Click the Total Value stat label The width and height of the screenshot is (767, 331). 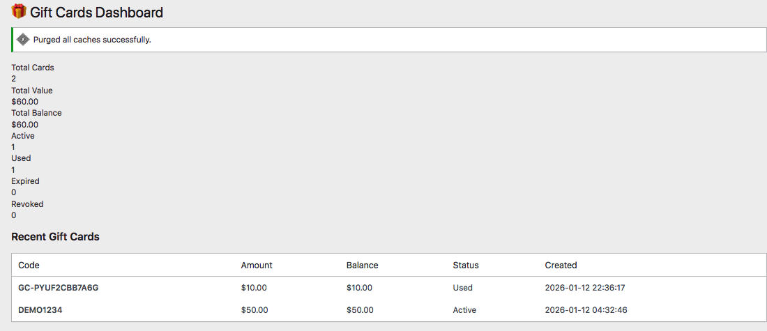coord(32,91)
